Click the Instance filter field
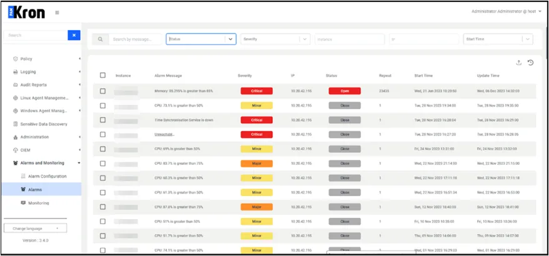The height and width of the screenshot is (256, 549). click(x=350, y=39)
